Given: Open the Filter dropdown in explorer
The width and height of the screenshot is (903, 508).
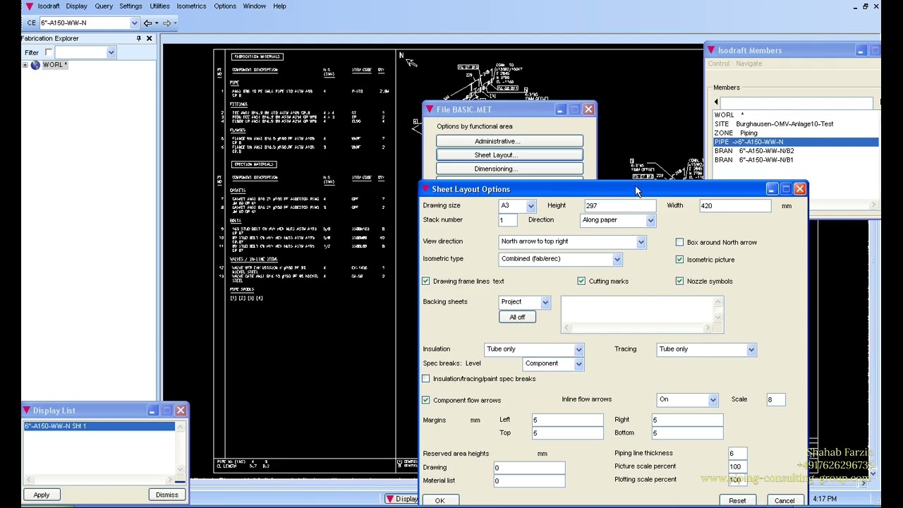Looking at the screenshot, I should (x=111, y=52).
